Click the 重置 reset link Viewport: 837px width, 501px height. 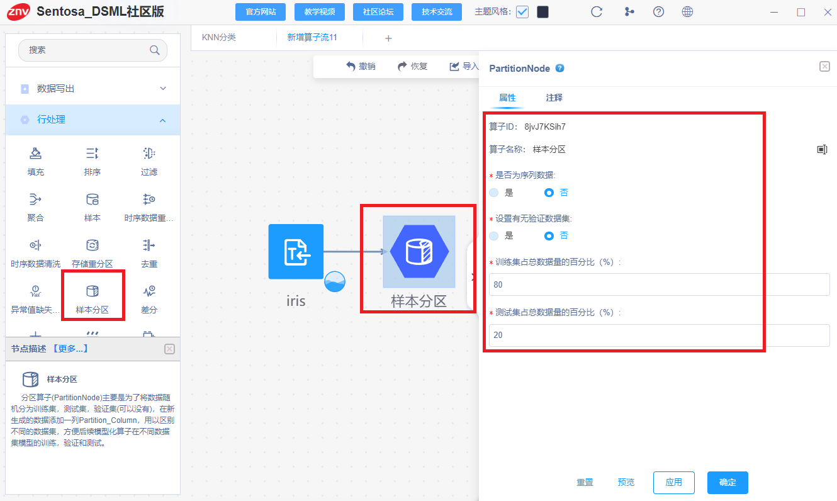pyautogui.click(x=585, y=482)
